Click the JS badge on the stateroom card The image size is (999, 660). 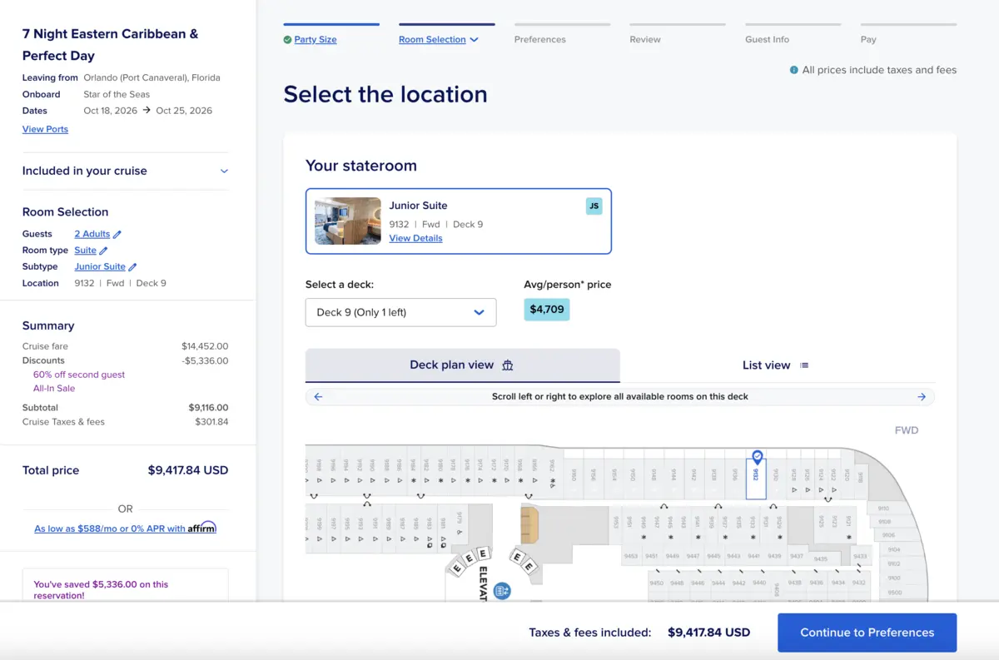pos(594,206)
